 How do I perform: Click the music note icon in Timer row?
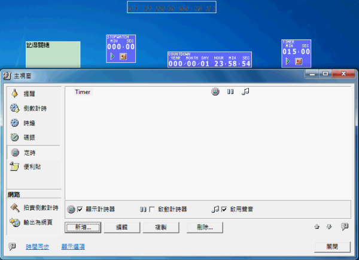tap(245, 91)
